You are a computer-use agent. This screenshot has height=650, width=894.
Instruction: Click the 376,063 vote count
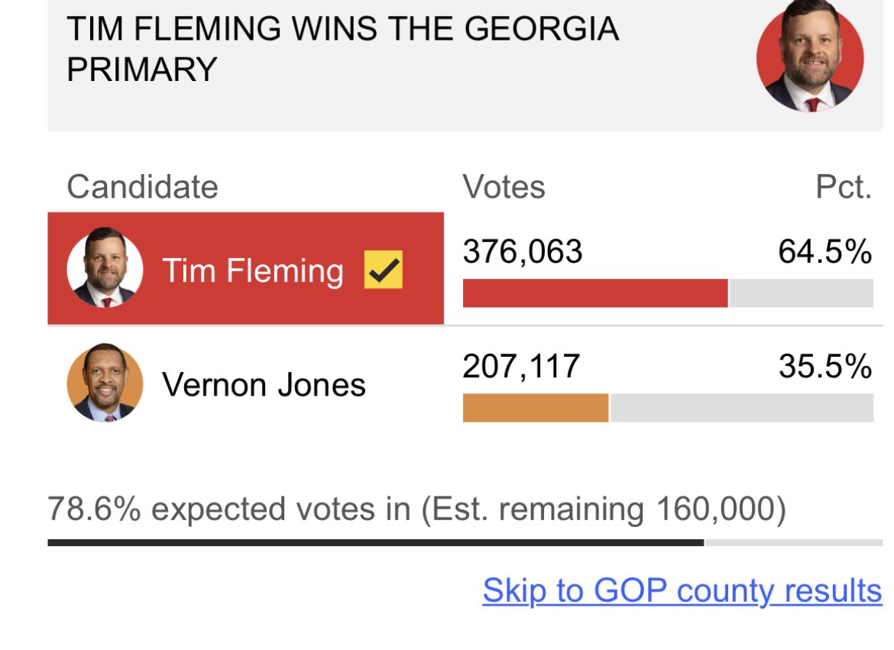point(522,251)
